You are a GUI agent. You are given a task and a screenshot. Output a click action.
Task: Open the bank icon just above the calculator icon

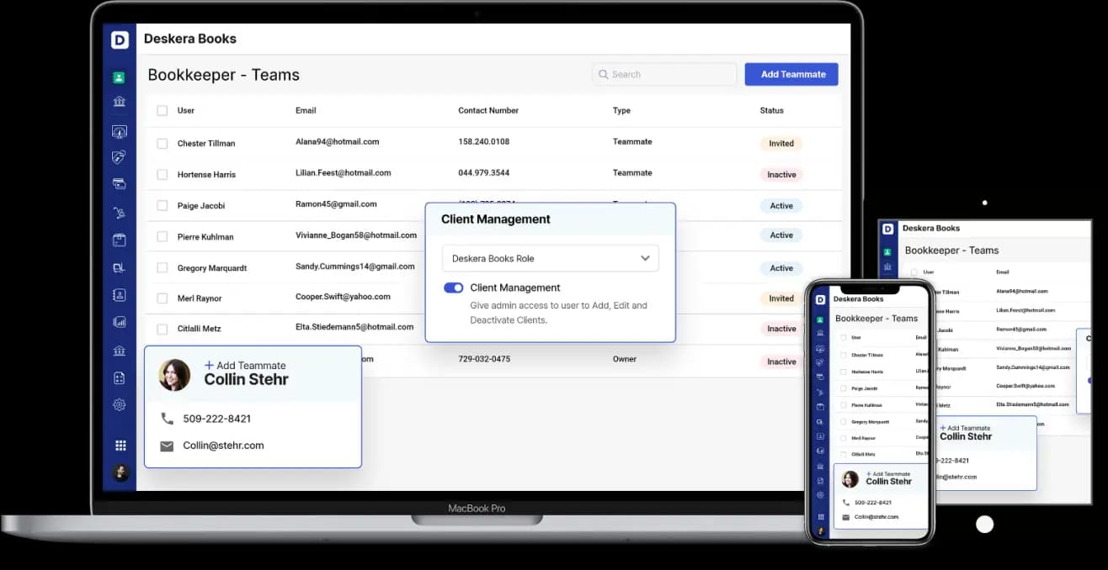coord(119,351)
